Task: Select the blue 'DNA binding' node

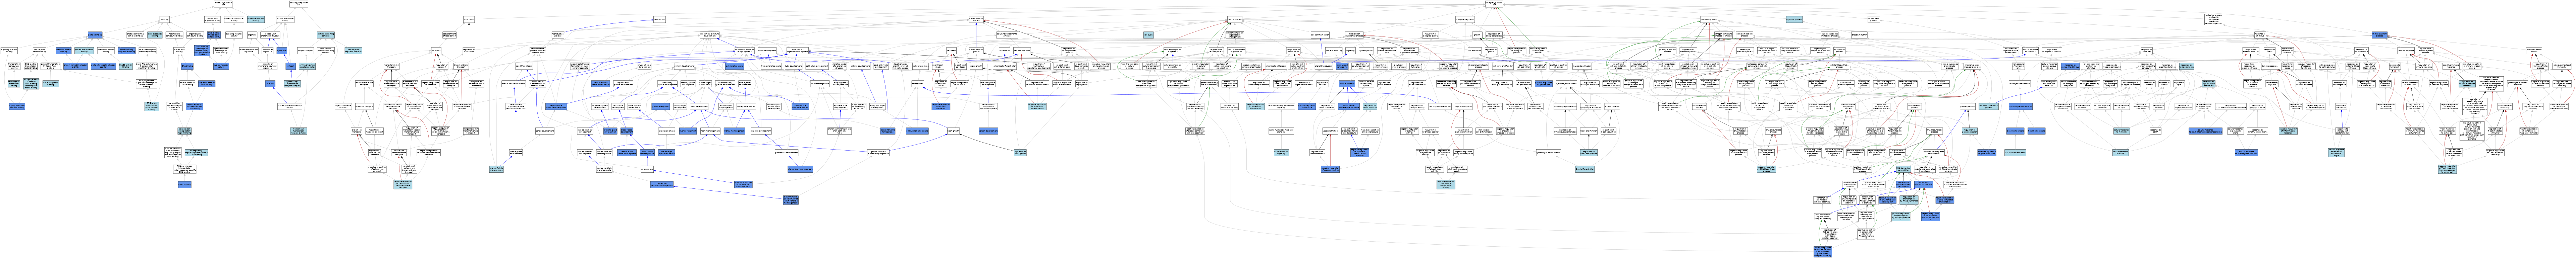Action: click(187, 66)
